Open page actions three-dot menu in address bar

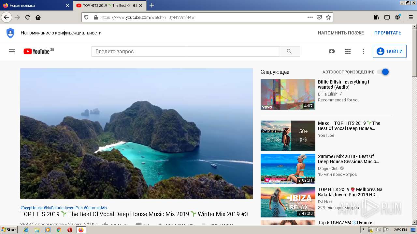click(310, 17)
